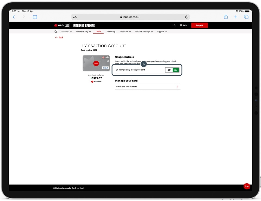Screen dimensions: 261x201
Task: Expand the Products dropdown menu
Action: (x=125, y=32)
